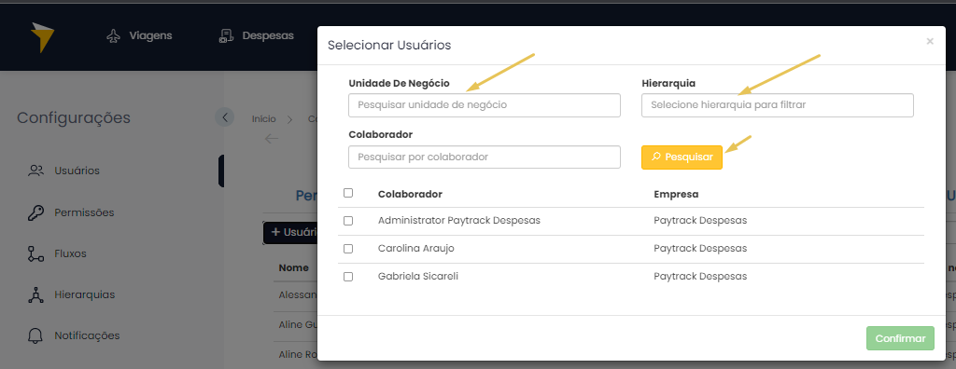Click the receipt icon beside Despesas
Screen dimensions: 956x369
point(226,36)
